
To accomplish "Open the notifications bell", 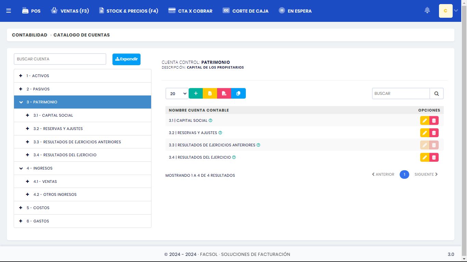I will tap(427, 11).
